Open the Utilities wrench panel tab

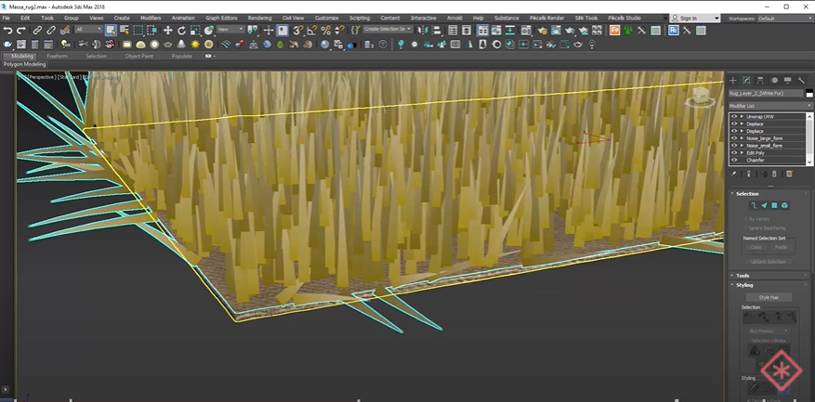click(801, 81)
